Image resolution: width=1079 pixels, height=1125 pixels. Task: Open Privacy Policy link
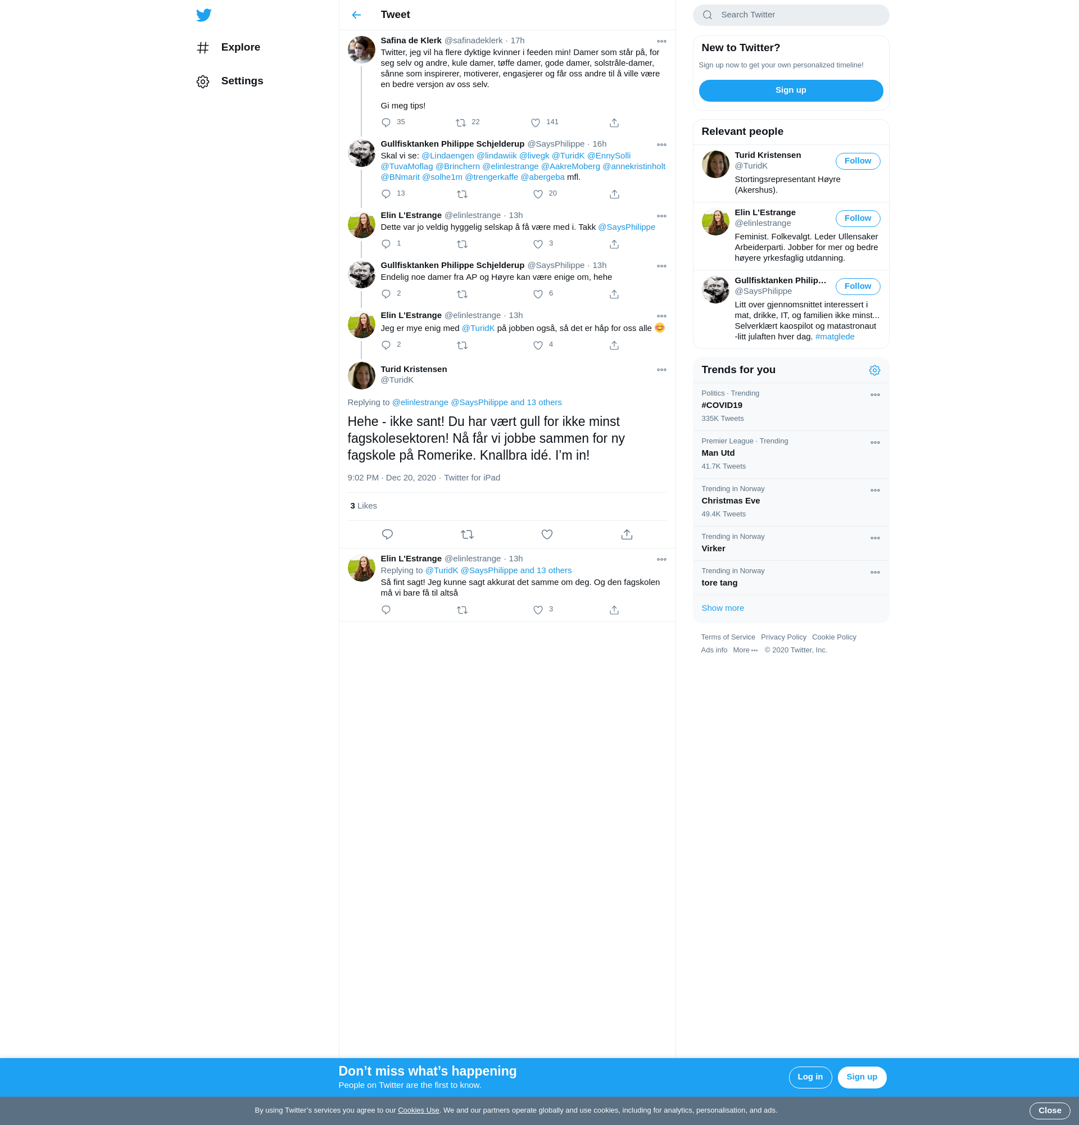[783, 637]
